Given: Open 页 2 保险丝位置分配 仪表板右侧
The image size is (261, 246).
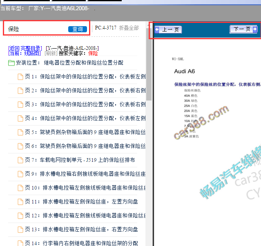Looking at the screenshot, I should 85,90.
